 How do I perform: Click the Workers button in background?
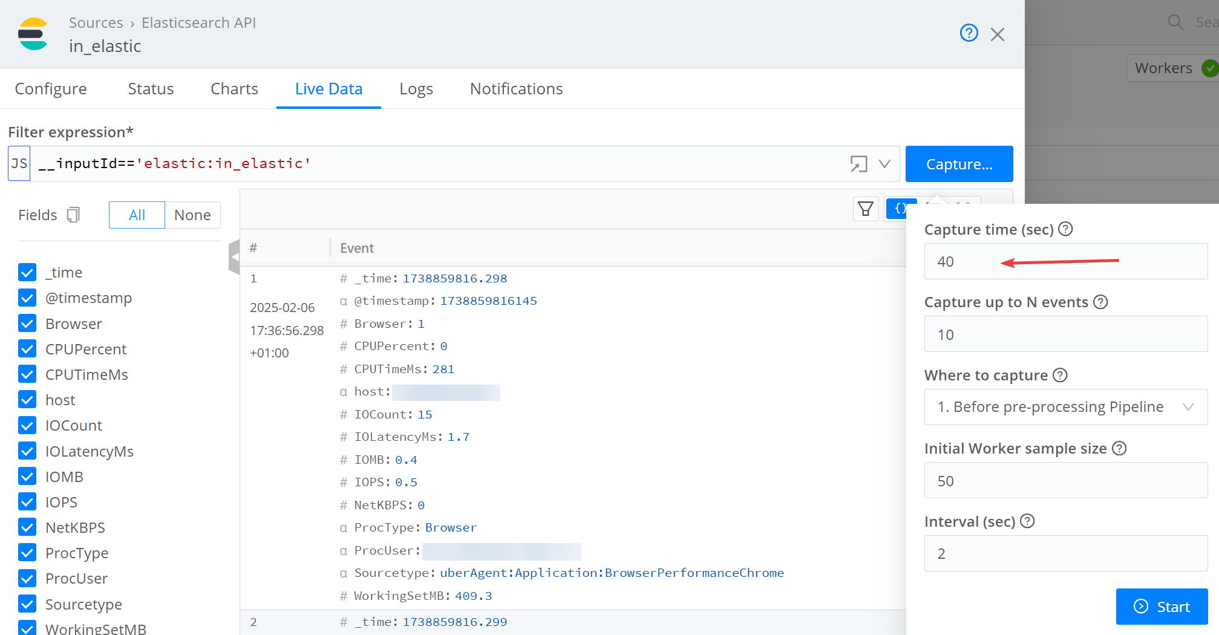(x=1172, y=68)
